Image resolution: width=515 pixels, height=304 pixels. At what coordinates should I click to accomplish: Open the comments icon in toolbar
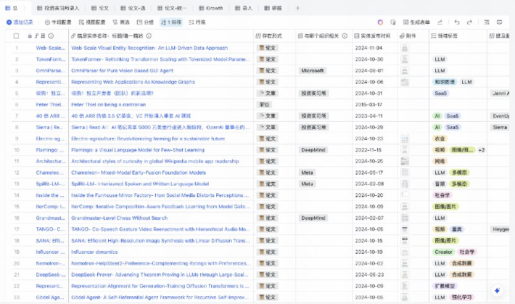[x=500, y=23]
